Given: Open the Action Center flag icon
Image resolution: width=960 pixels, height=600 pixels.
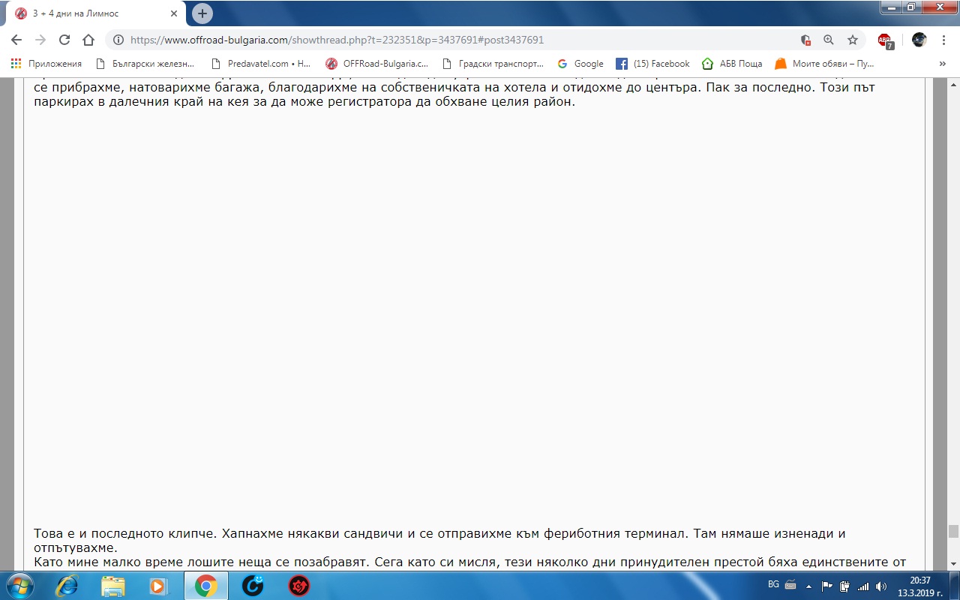Looking at the screenshot, I should click(827, 586).
